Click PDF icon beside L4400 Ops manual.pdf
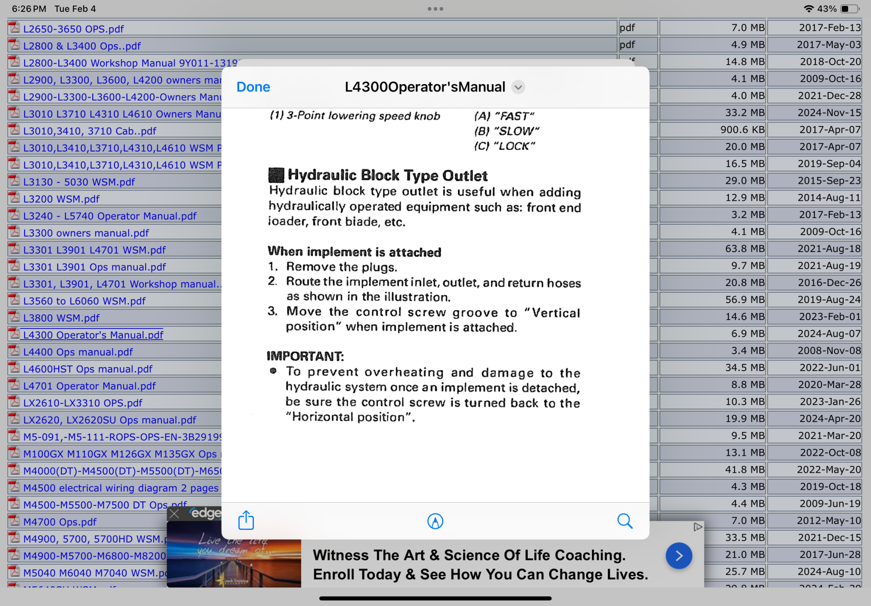 pyautogui.click(x=14, y=351)
